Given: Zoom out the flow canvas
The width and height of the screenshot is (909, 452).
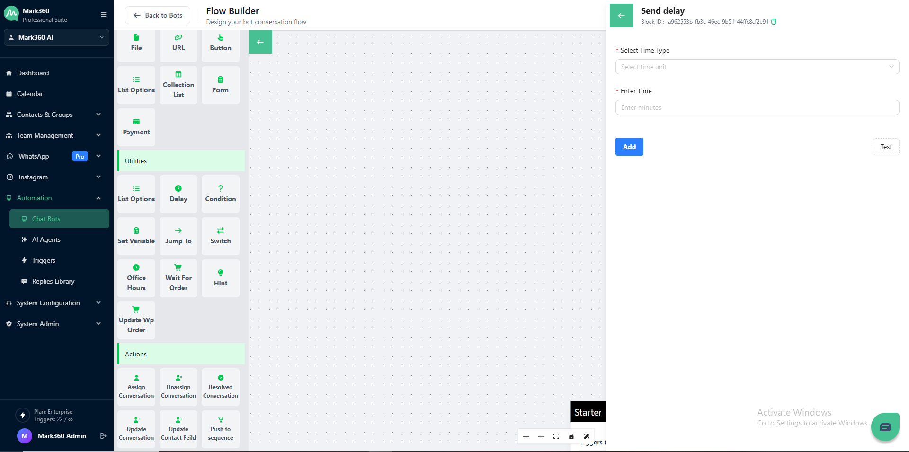Looking at the screenshot, I should 541,436.
